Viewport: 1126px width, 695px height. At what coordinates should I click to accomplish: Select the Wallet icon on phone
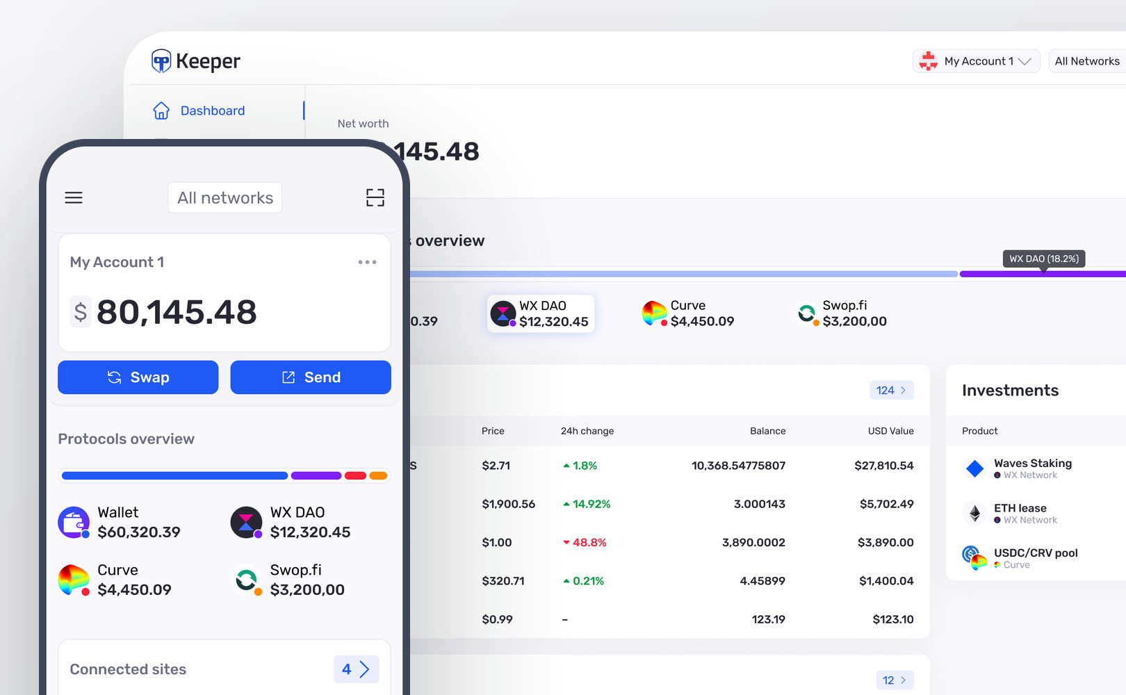[74, 523]
